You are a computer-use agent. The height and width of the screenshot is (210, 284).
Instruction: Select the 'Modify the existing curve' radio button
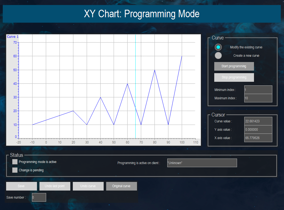click(218, 47)
